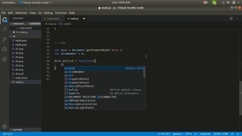Open the Go menu

(40, 13)
